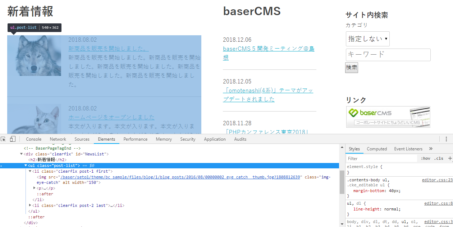Click the Styles Filter input field
Image resolution: width=453 pixels, height=227 pixels.
click(381, 158)
